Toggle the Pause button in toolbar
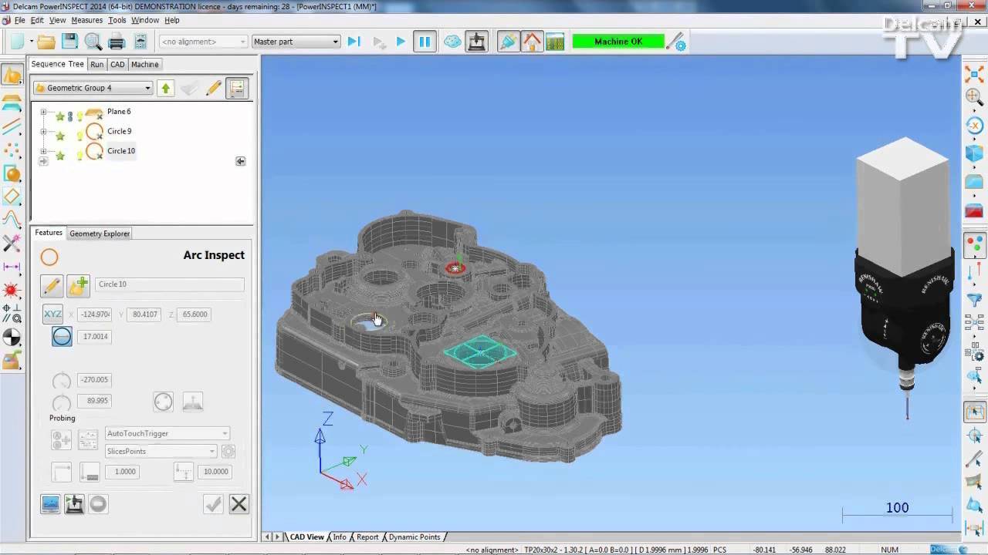Viewport: 988px width, 555px height. [425, 42]
